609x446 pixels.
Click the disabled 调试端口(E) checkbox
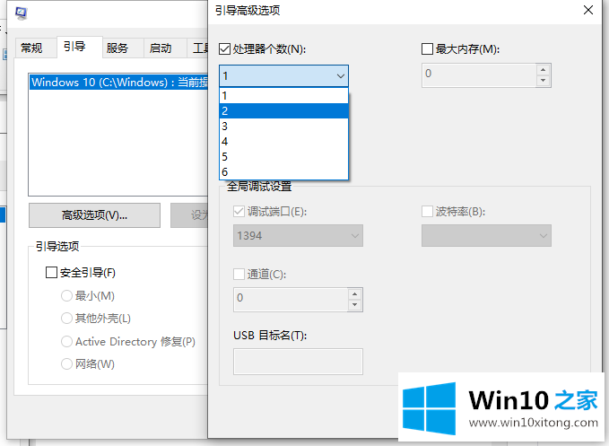click(x=239, y=212)
